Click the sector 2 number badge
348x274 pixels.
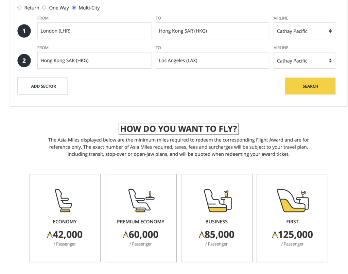(x=24, y=60)
